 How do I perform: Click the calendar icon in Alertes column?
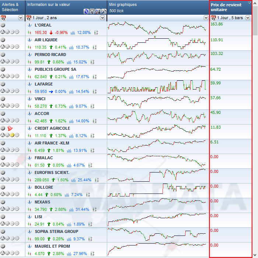(x=3, y=18)
